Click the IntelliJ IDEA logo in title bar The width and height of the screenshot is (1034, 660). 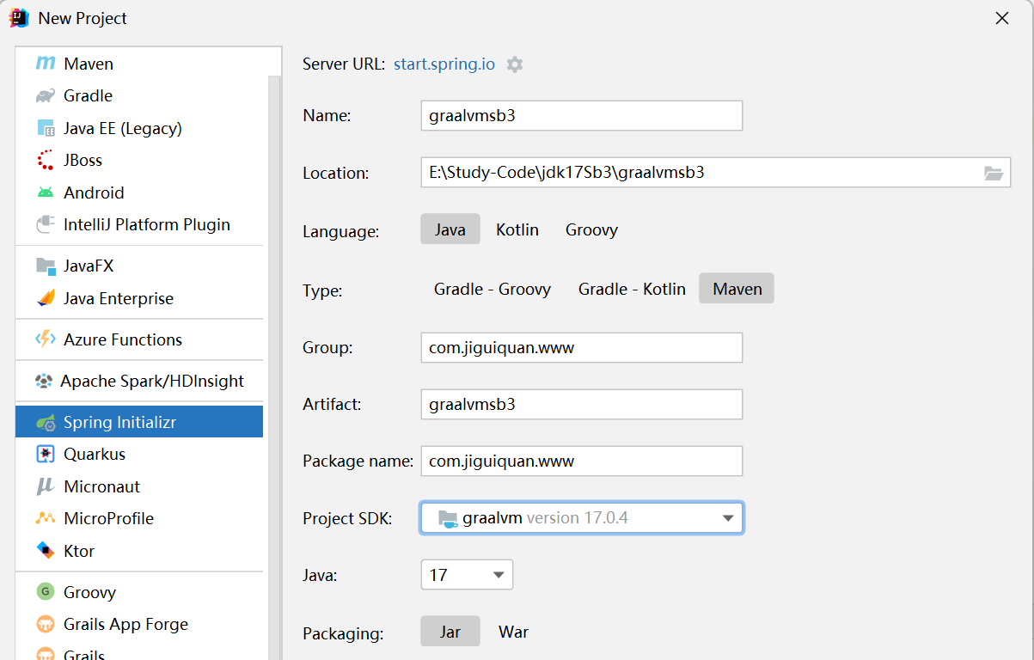pyautogui.click(x=19, y=18)
